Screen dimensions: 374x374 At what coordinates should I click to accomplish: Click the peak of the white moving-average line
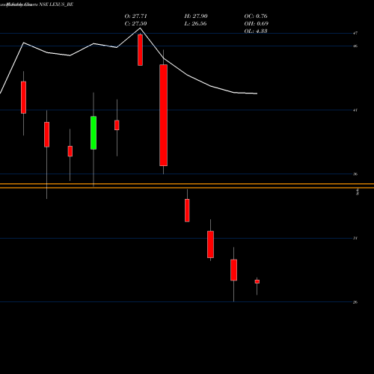coord(140,28)
